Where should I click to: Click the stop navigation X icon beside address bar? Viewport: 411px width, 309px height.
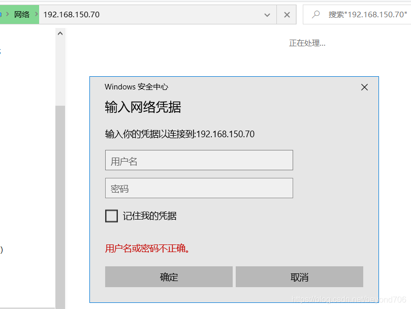tap(286, 14)
